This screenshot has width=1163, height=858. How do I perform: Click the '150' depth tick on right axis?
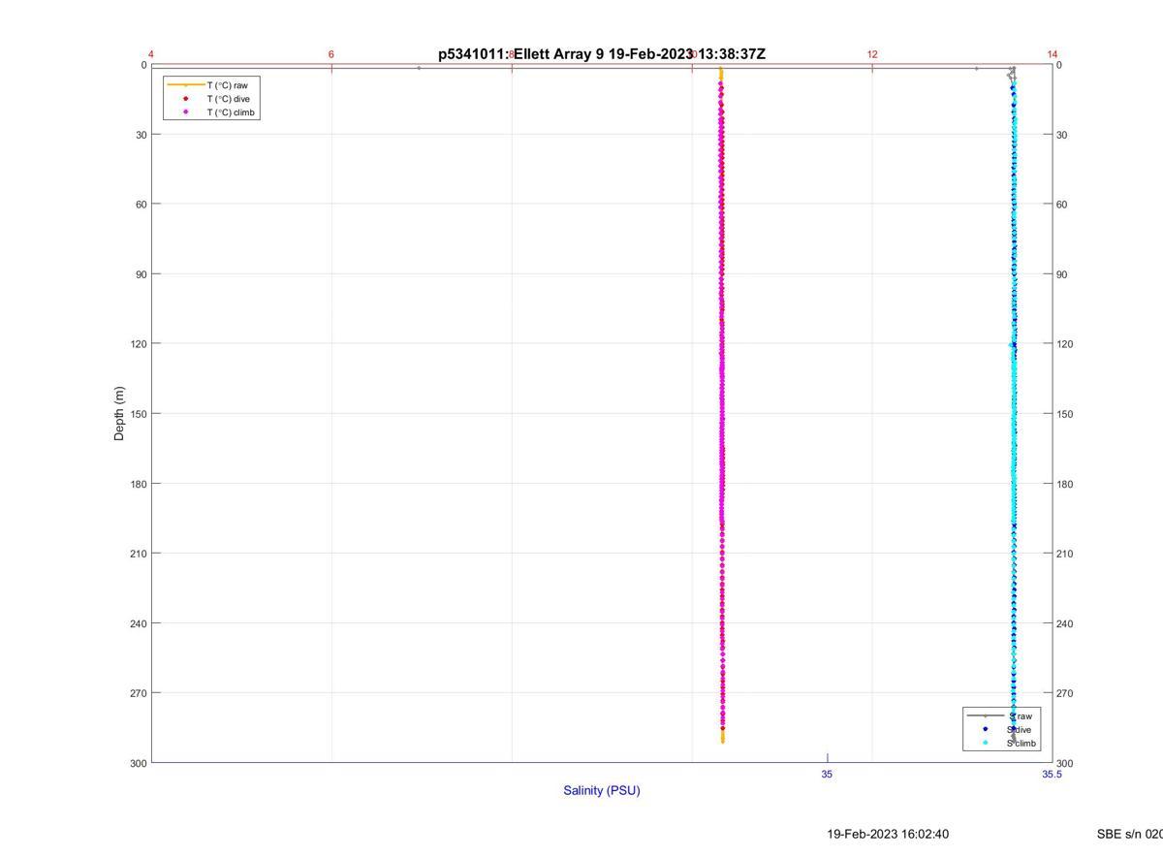(x=1065, y=414)
